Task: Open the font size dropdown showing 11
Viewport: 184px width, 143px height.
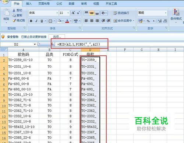Action: coord(68,13)
